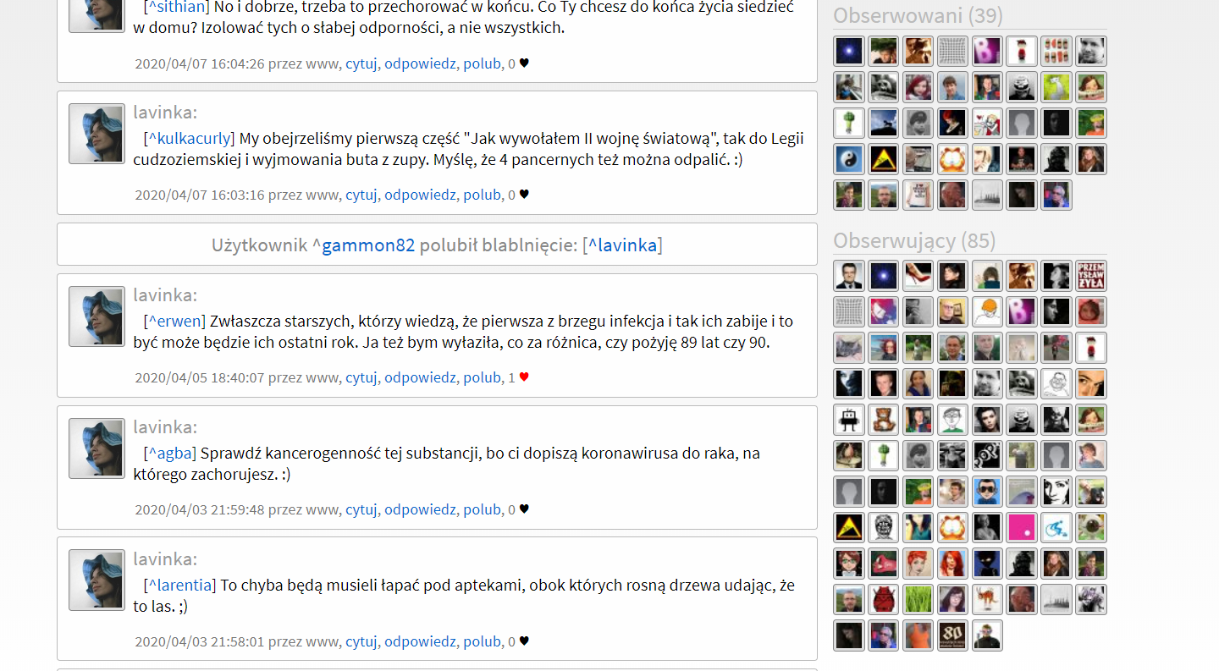Click polub on the 16:04:26 post
Image resolution: width=1219 pixels, height=671 pixels.
482,63
